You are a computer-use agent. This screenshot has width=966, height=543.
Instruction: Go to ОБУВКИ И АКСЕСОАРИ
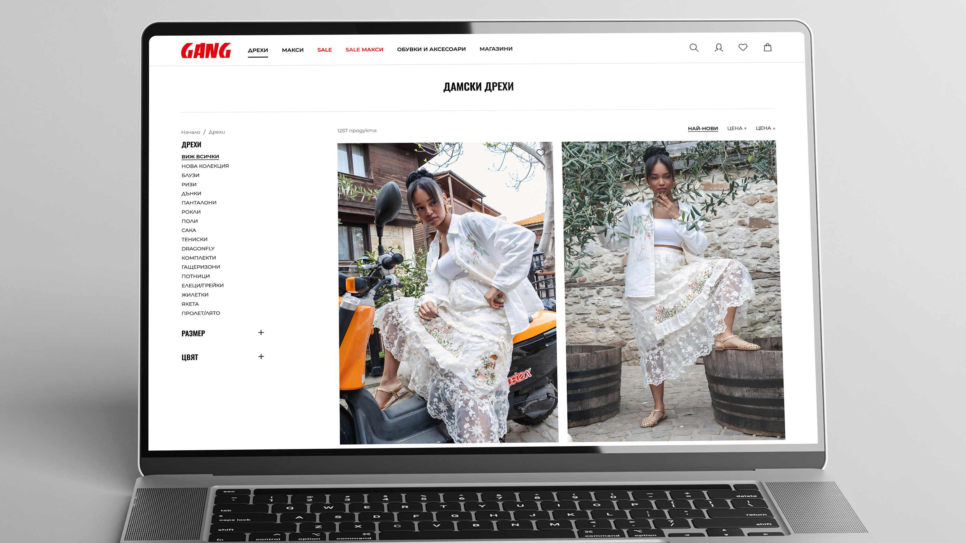click(x=431, y=49)
